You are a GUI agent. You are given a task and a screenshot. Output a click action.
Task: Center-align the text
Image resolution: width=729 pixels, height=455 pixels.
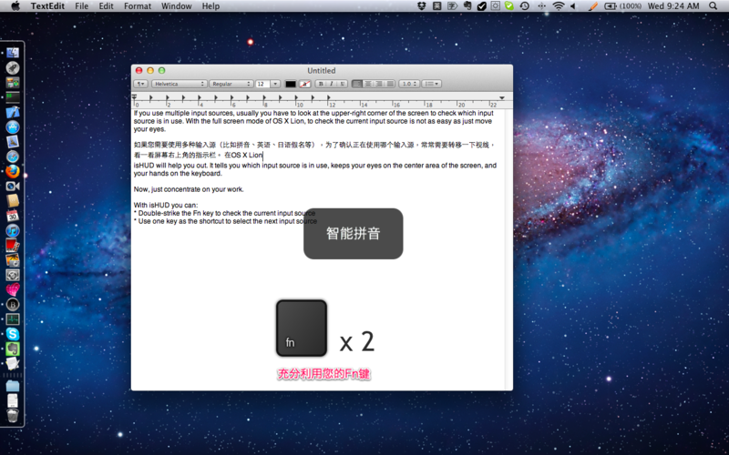point(367,84)
